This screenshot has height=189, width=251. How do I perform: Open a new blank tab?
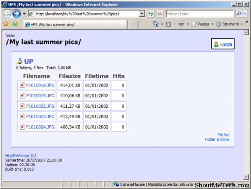[x=133, y=25]
